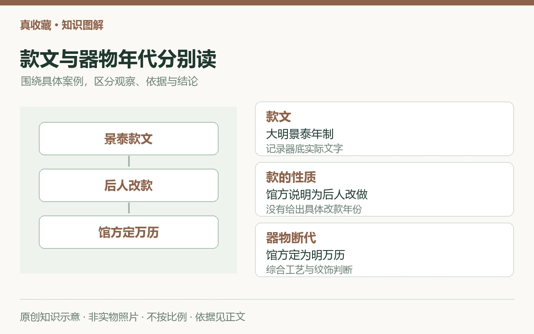The width and height of the screenshot is (534, 334).
Task: Click the main title 款文与器物年代分别读
Action: [118, 59]
